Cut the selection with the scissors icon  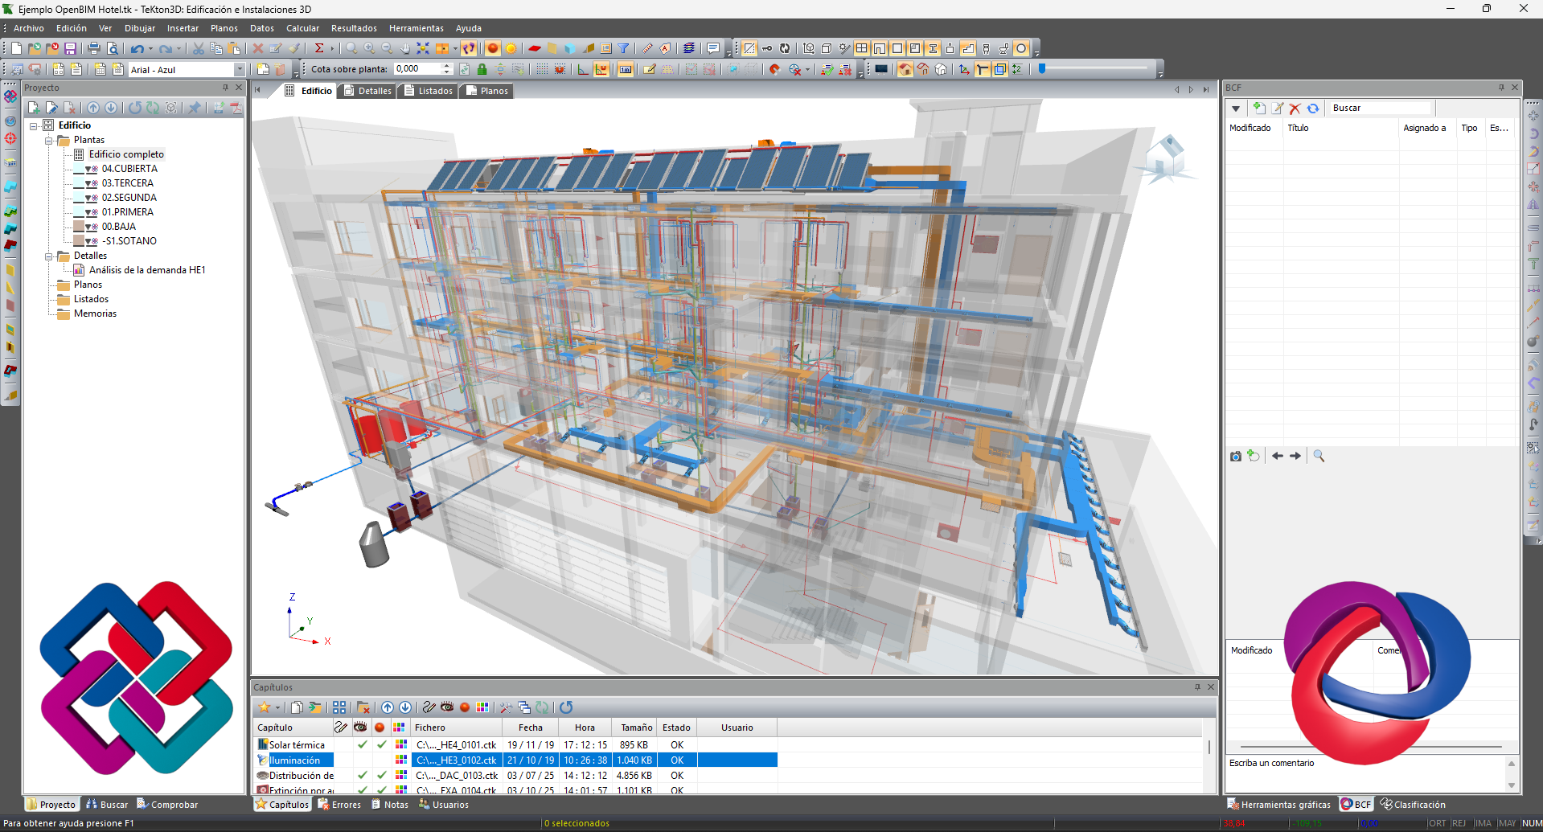click(198, 48)
